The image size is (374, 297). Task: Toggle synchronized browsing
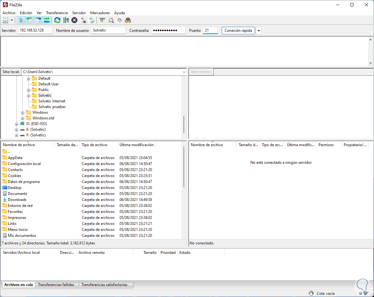[x=120, y=20]
